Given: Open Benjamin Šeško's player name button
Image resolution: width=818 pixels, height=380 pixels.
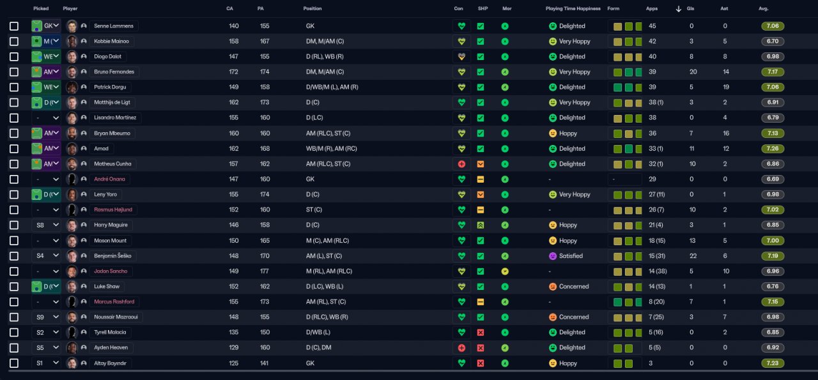Looking at the screenshot, I should coord(112,256).
